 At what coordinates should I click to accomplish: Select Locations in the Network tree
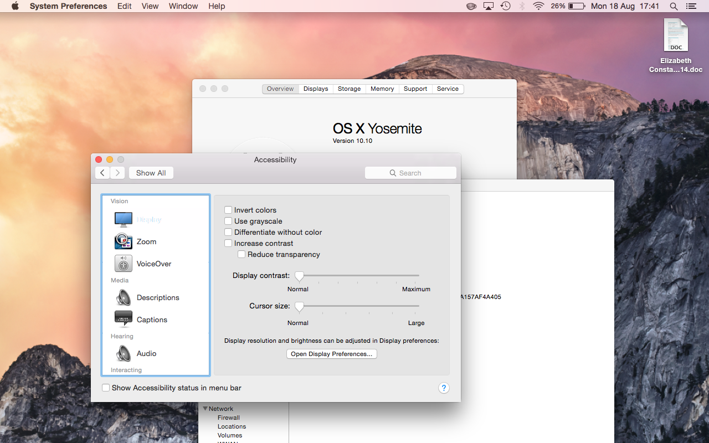(232, 426)
